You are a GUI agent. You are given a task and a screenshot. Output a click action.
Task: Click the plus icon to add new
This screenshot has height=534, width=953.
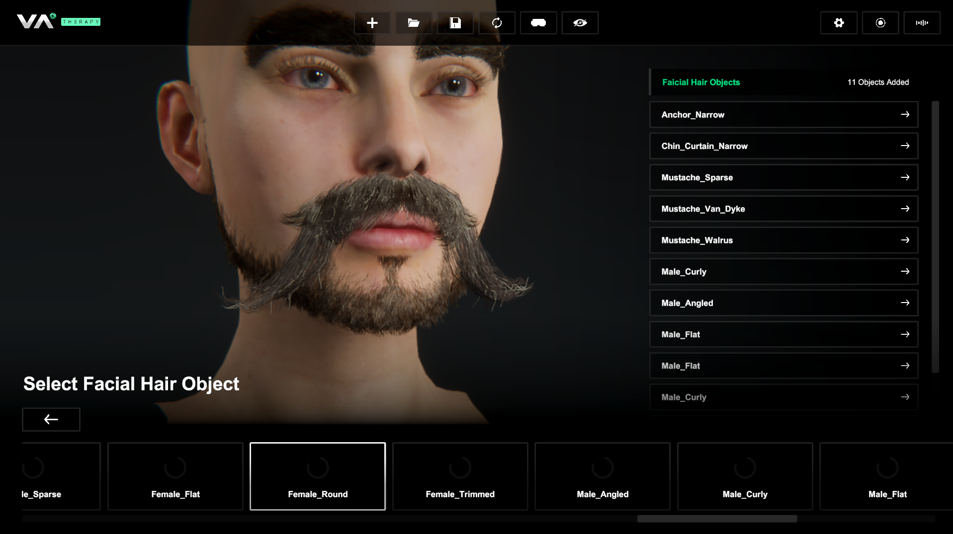[372, 23]
